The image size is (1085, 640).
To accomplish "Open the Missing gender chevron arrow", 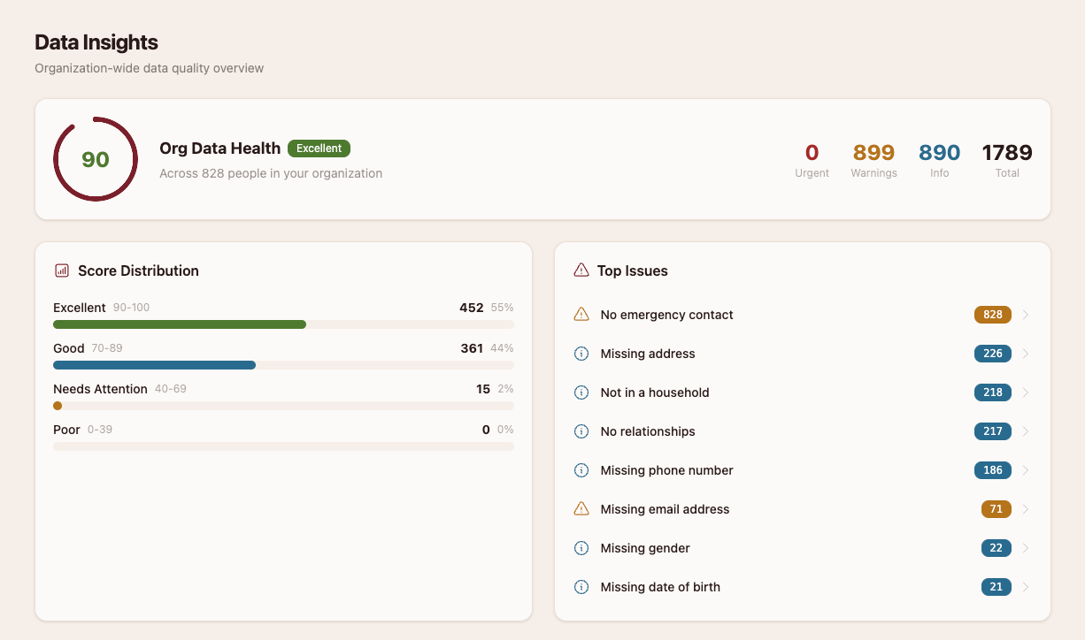I will click(x=1026, y=548).
